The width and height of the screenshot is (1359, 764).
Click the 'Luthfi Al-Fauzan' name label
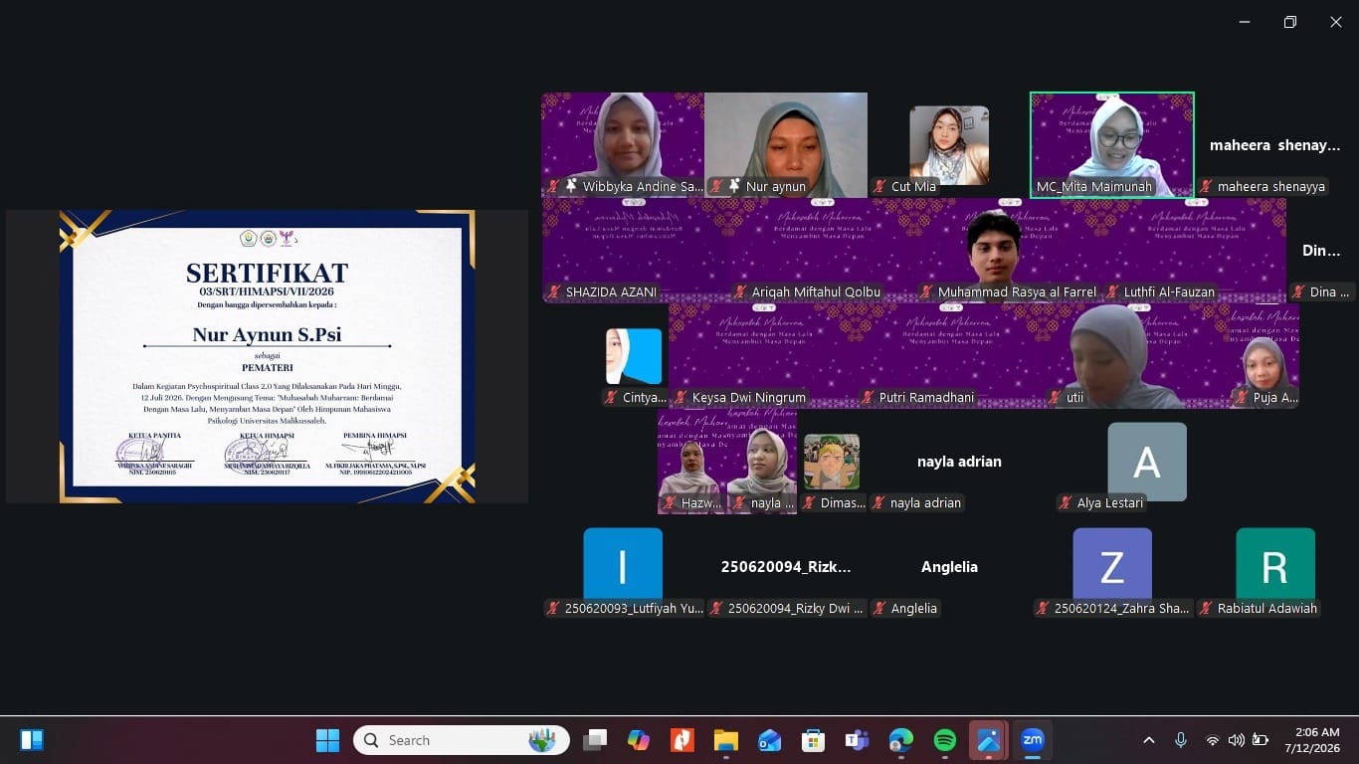[x=1169, y=291]
